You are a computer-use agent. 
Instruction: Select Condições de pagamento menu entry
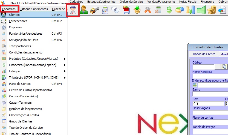pos(34,52)
